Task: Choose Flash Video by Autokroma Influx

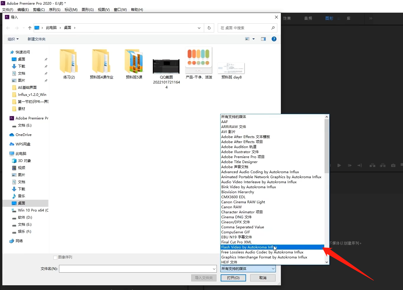Action: click(272, 247)
